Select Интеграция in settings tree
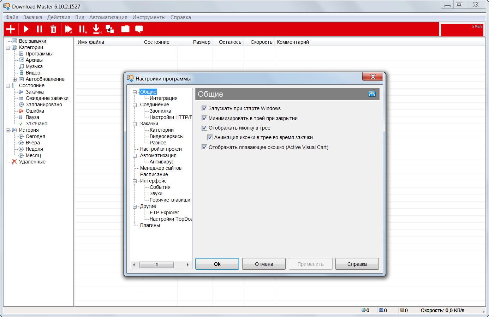This screenshot has width=489, height=317. pyautogui.click(x=163, y=98)
